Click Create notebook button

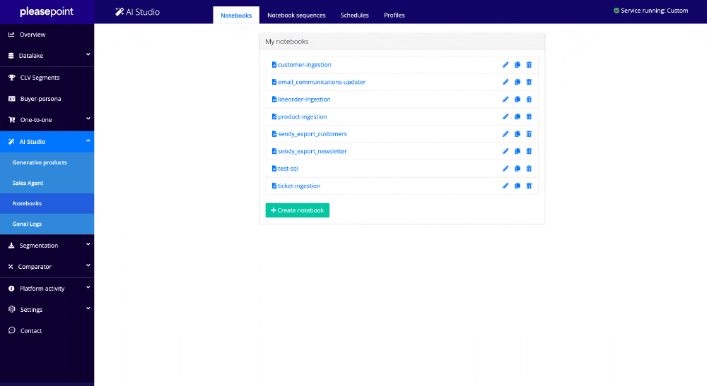[x=298, y=210]
